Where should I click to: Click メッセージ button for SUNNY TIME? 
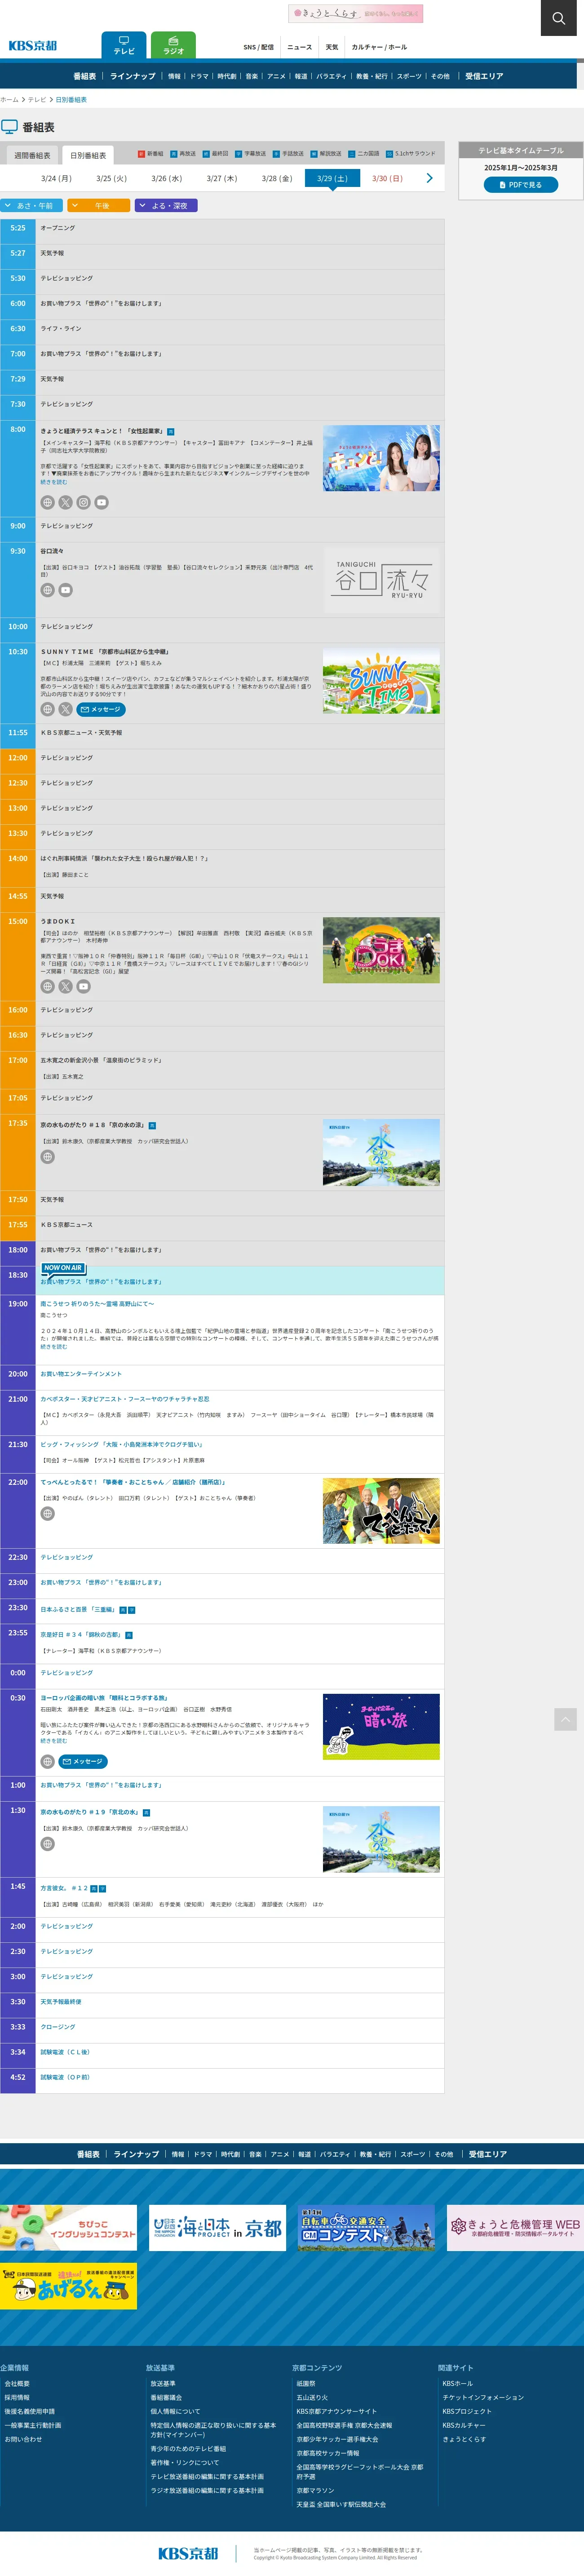[x=101, y=709]
